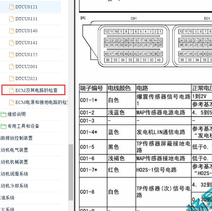212x211 pixels.
Task: Open the 发动机电气装置 section
Action: [14, 150]
